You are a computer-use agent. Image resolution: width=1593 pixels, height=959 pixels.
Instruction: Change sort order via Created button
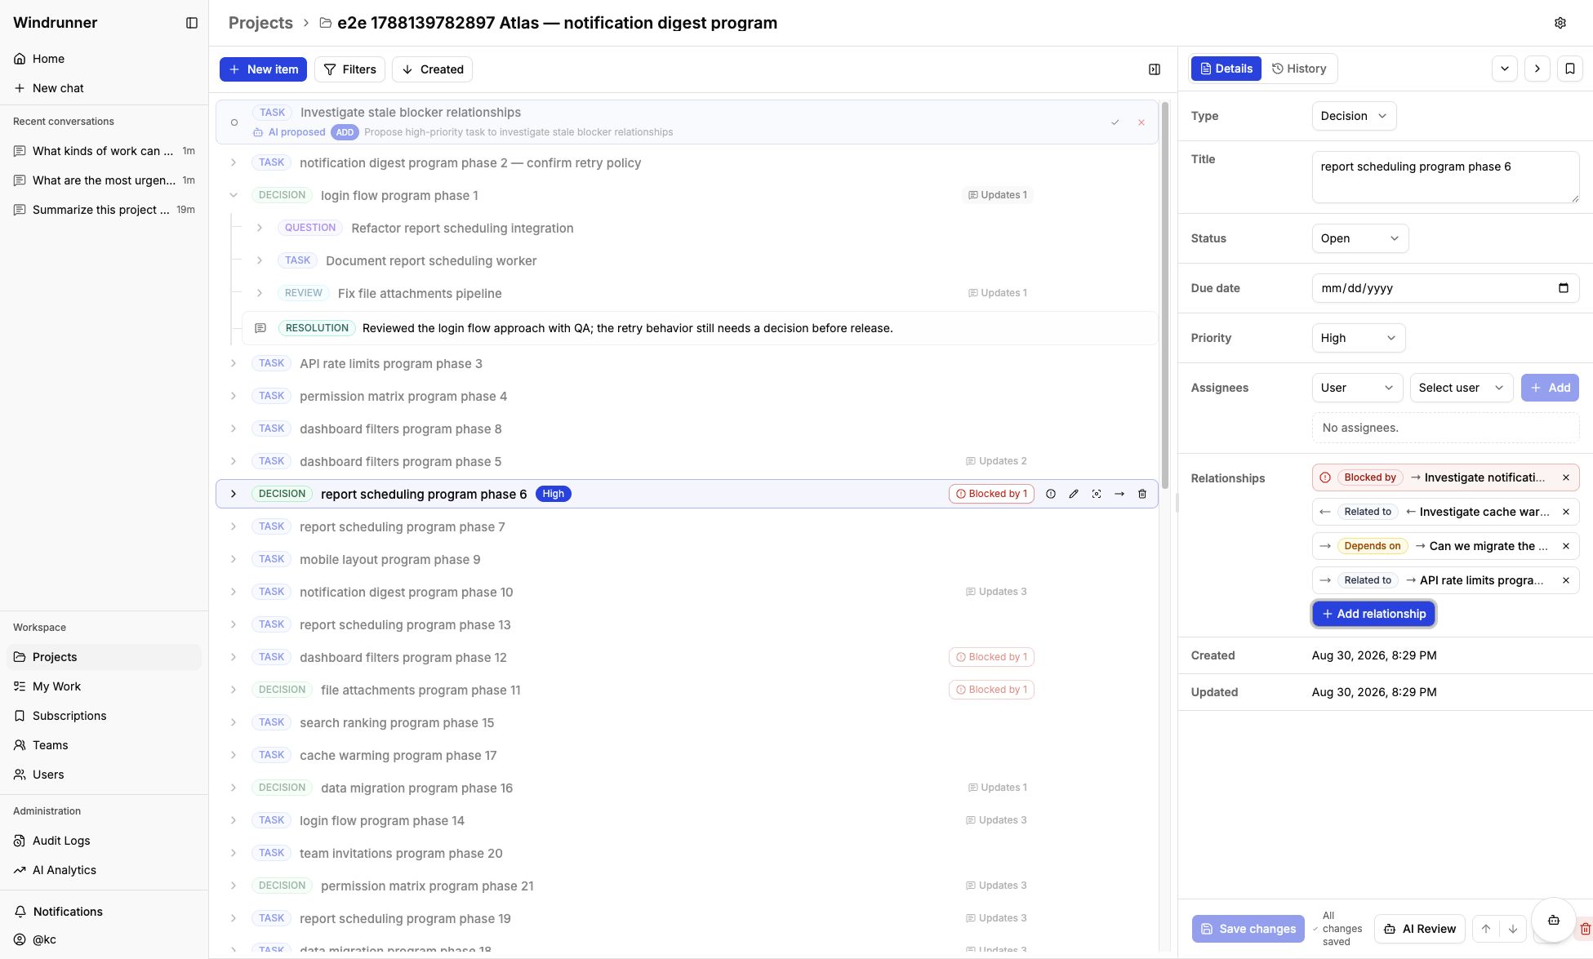coord(432,69)
